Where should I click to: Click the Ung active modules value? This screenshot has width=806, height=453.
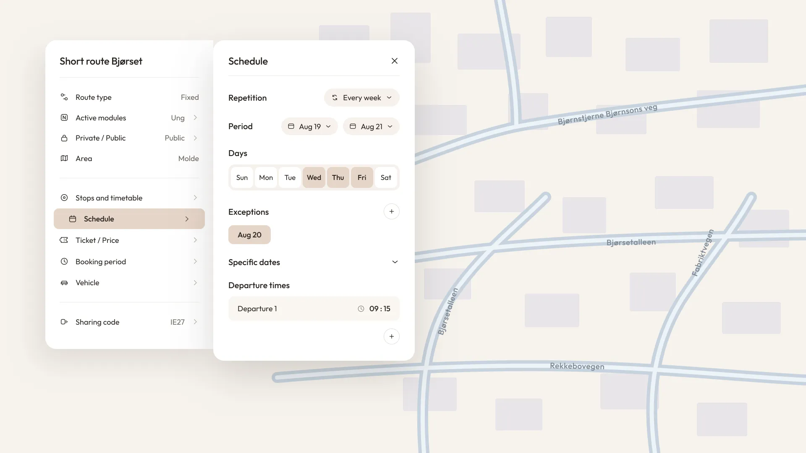(178, 118)
